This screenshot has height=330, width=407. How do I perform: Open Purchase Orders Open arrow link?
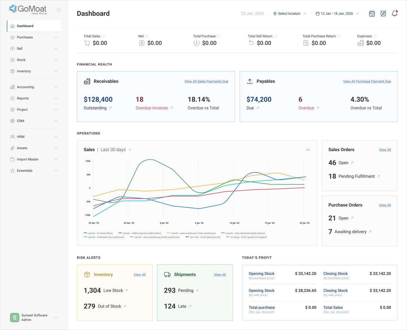coord(352,218)
